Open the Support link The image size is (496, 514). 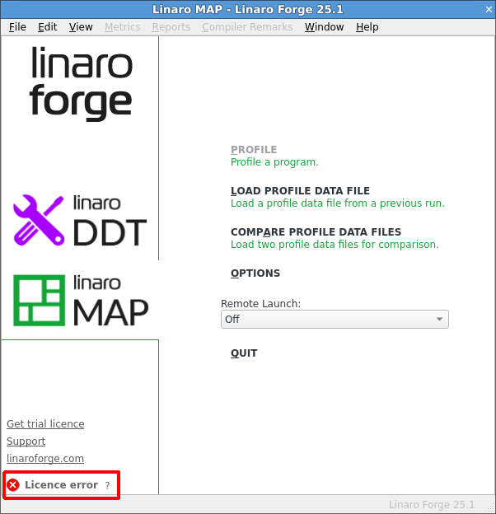pyautogui.click(x=26, y=442)
